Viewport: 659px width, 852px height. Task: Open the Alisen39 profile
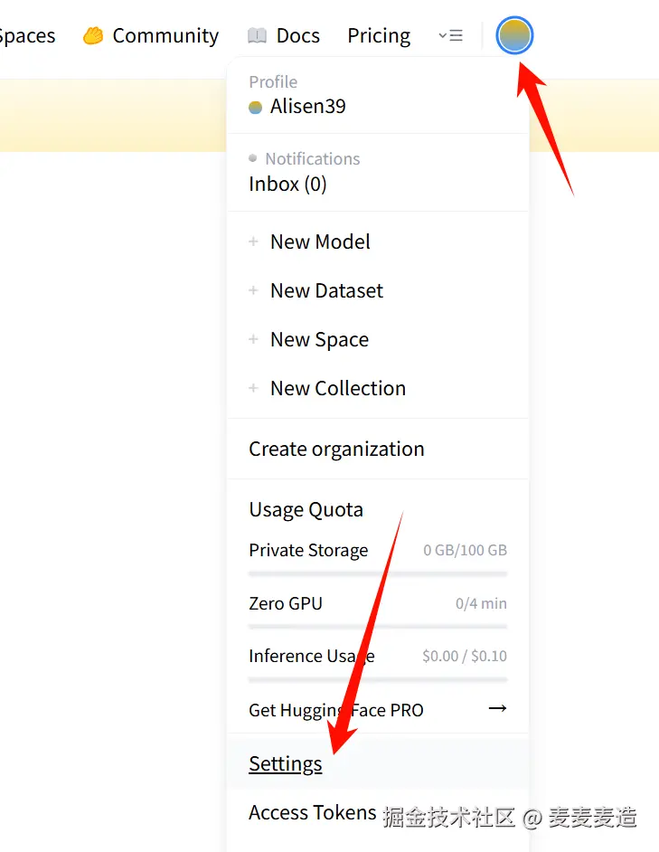pos(307,106)
